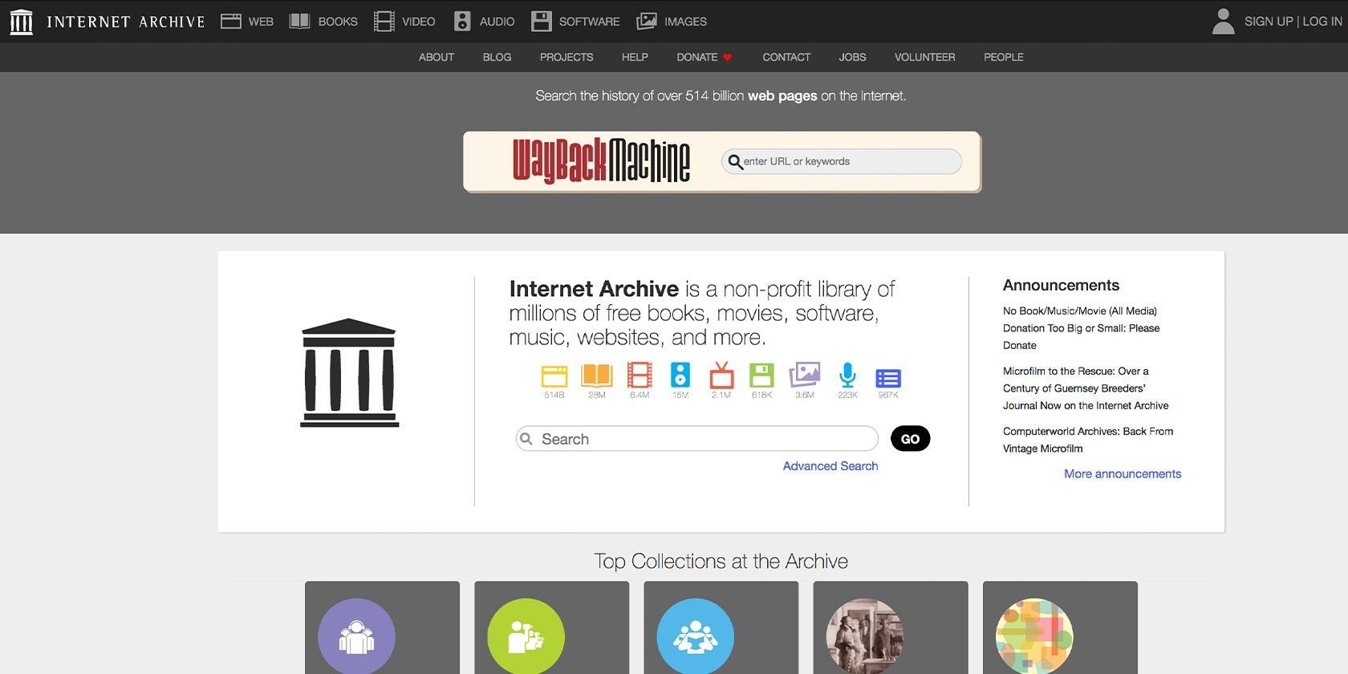Image resolution: width=1348 pixels, height=674 pixels.
Task: Open the BLOG menu item
Action: [x=497, y=58]
